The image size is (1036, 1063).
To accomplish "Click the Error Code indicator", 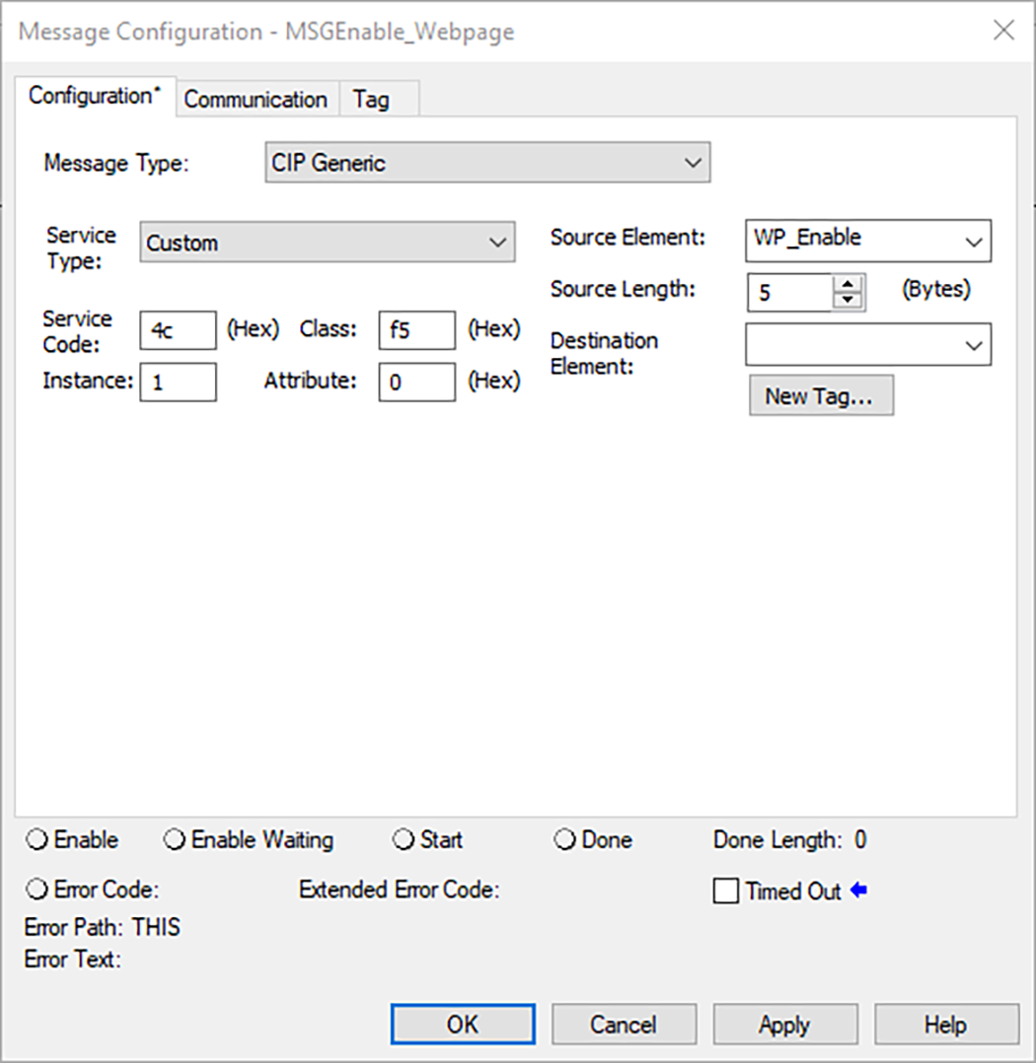I will [x=37, y=890].
